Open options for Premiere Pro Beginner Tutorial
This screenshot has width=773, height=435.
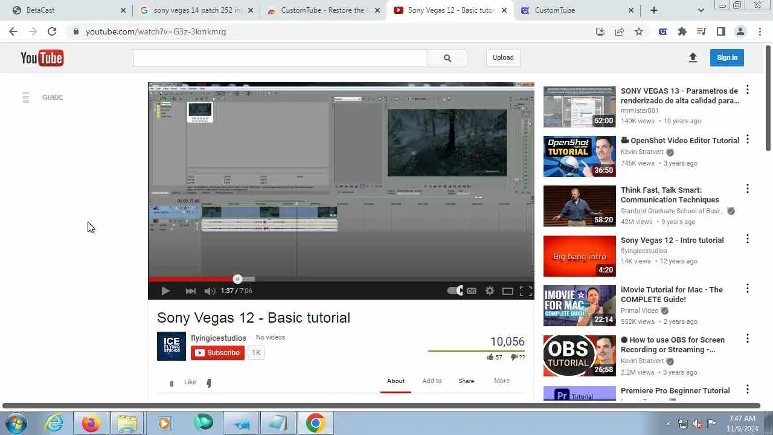tap(748, 389)
